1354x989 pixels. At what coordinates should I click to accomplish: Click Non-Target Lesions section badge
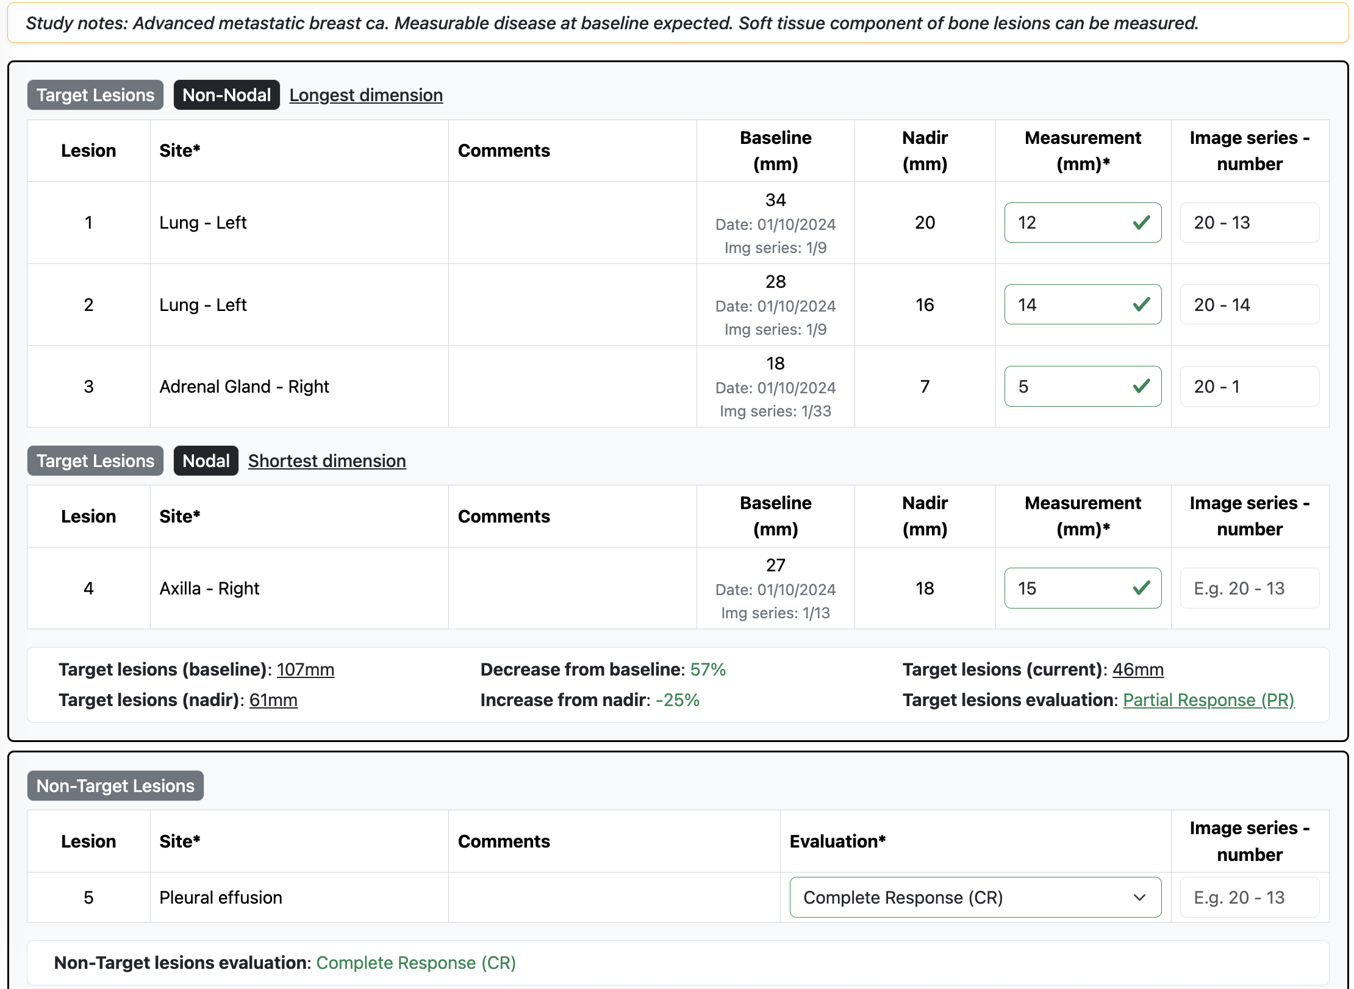(x=115, y=786)
